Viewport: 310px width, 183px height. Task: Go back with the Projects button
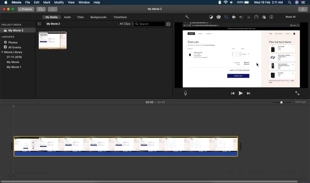pyautogui.click(x=26, y=9)
